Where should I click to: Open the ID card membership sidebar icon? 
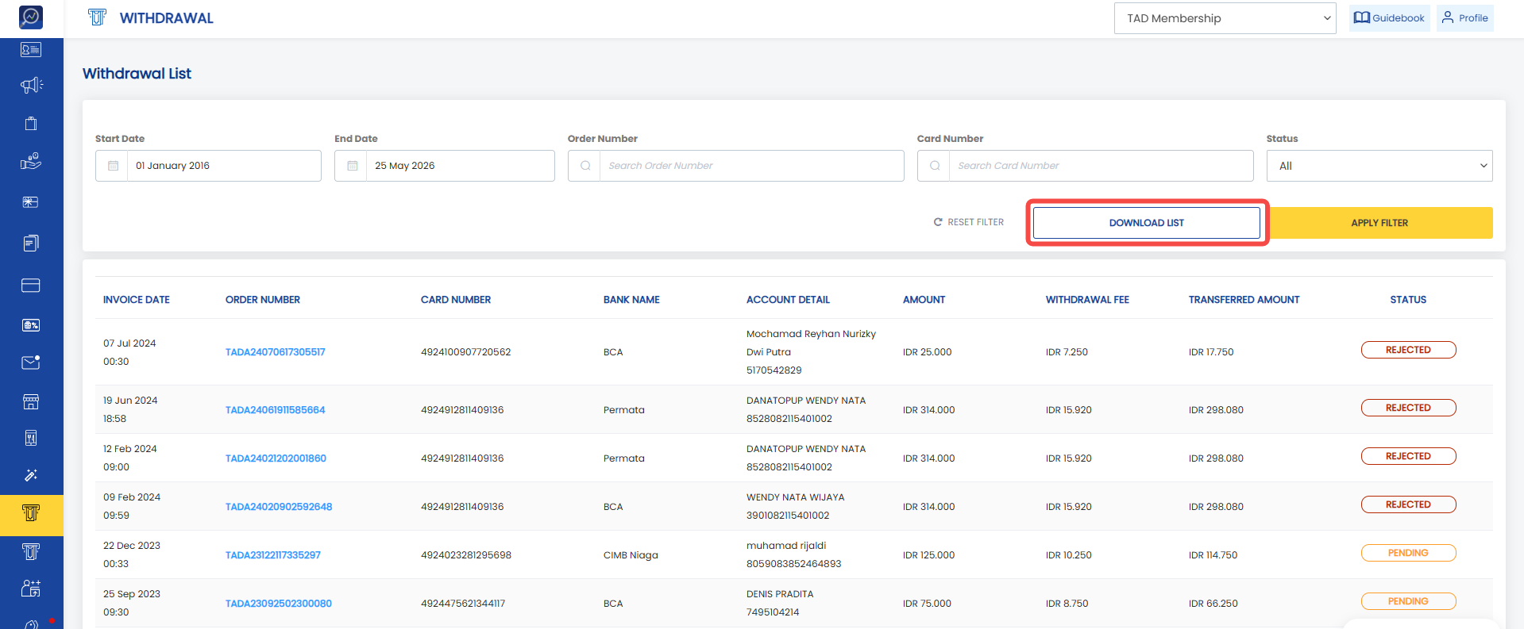31,50
